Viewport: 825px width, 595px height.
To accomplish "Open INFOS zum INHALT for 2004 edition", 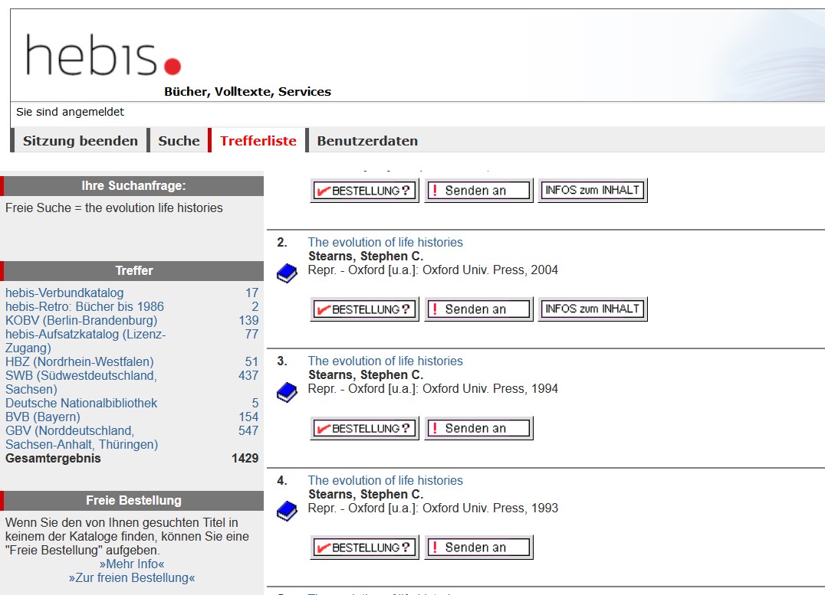I will pos(593,309).
